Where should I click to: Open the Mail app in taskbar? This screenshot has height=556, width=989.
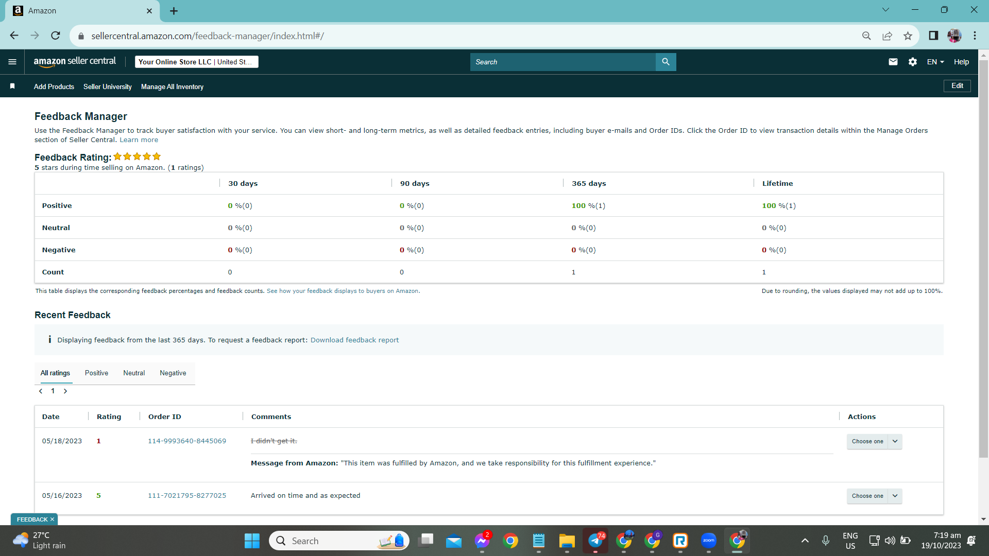[x=454, y=541]
